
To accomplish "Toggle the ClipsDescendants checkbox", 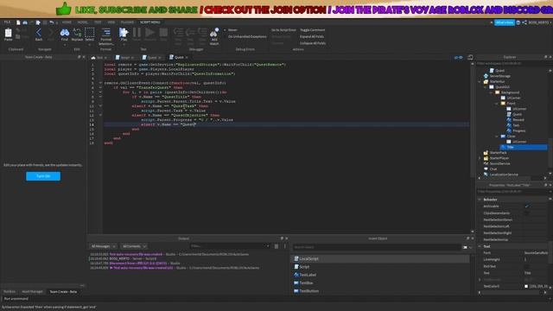I will tap(526, 213).
